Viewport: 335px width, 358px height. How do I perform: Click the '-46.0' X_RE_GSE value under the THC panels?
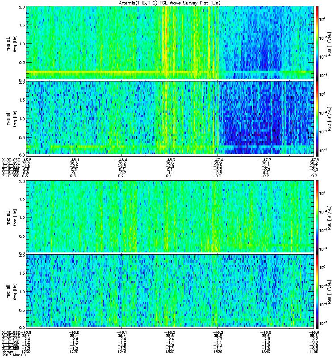74,332
